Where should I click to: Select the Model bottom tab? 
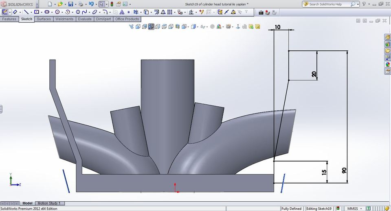(27, 203)
